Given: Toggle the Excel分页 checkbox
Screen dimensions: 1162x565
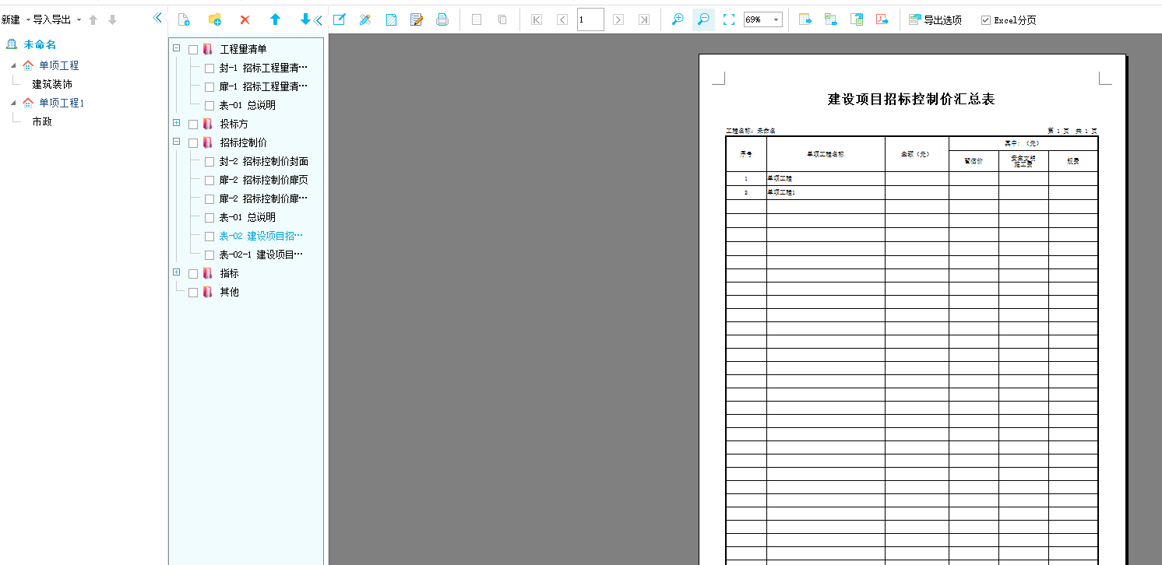Looking at the screenshot, I should pos(986,20).
